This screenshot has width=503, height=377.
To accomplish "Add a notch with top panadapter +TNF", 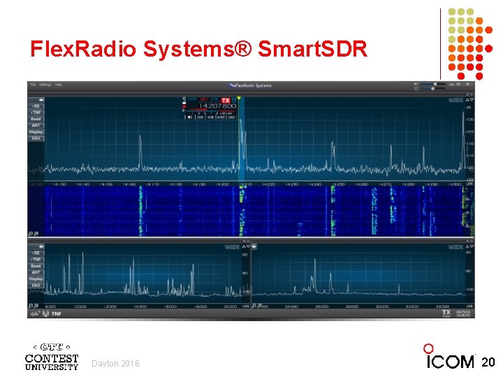I will coord(36,112).
